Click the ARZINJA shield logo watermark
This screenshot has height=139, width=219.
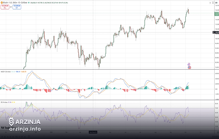[11, 121]
